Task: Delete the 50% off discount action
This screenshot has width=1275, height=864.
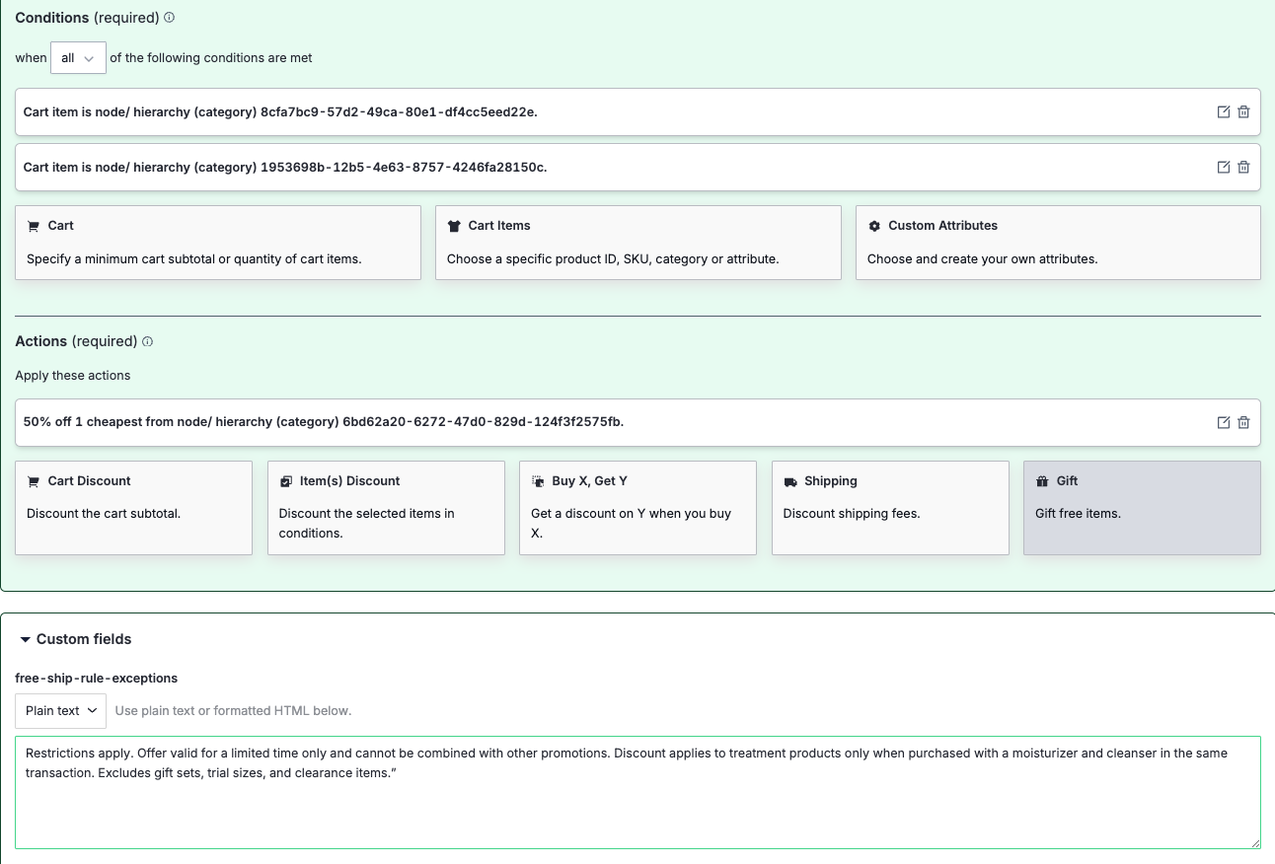Action: click(x=1243, y=422)
